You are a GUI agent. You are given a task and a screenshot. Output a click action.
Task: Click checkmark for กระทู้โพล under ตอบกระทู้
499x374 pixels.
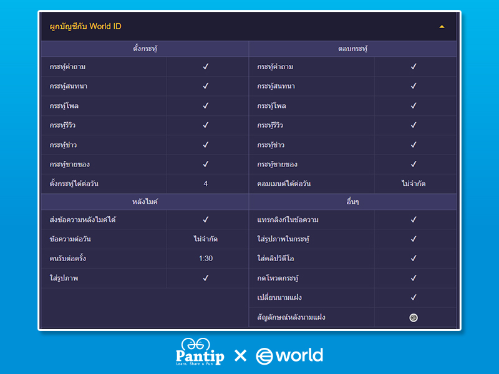coord(413,105)
